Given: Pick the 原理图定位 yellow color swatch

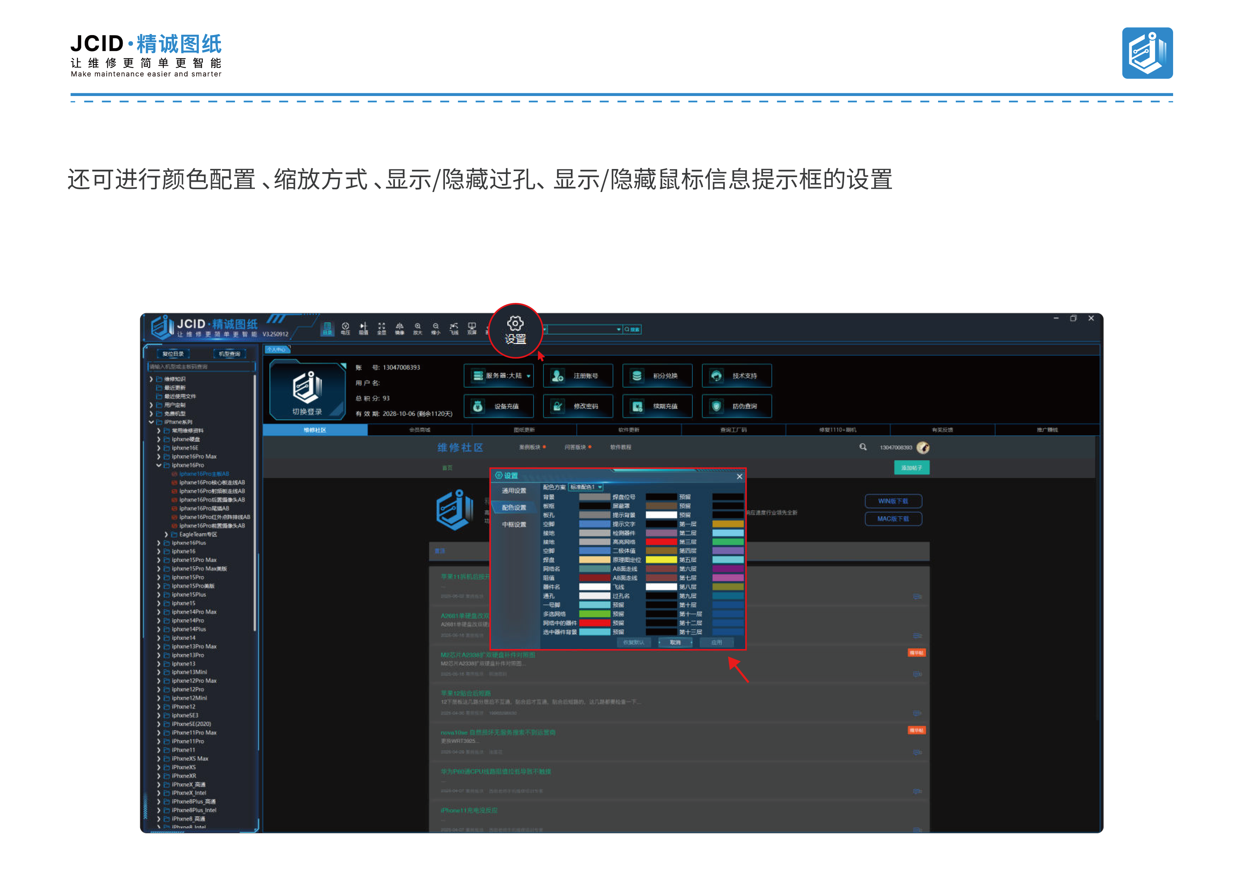Looking at the screenshot, I should tap(661, 560).
